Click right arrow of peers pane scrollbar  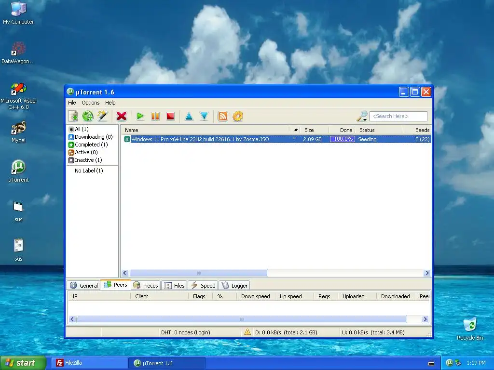point(425,319)
